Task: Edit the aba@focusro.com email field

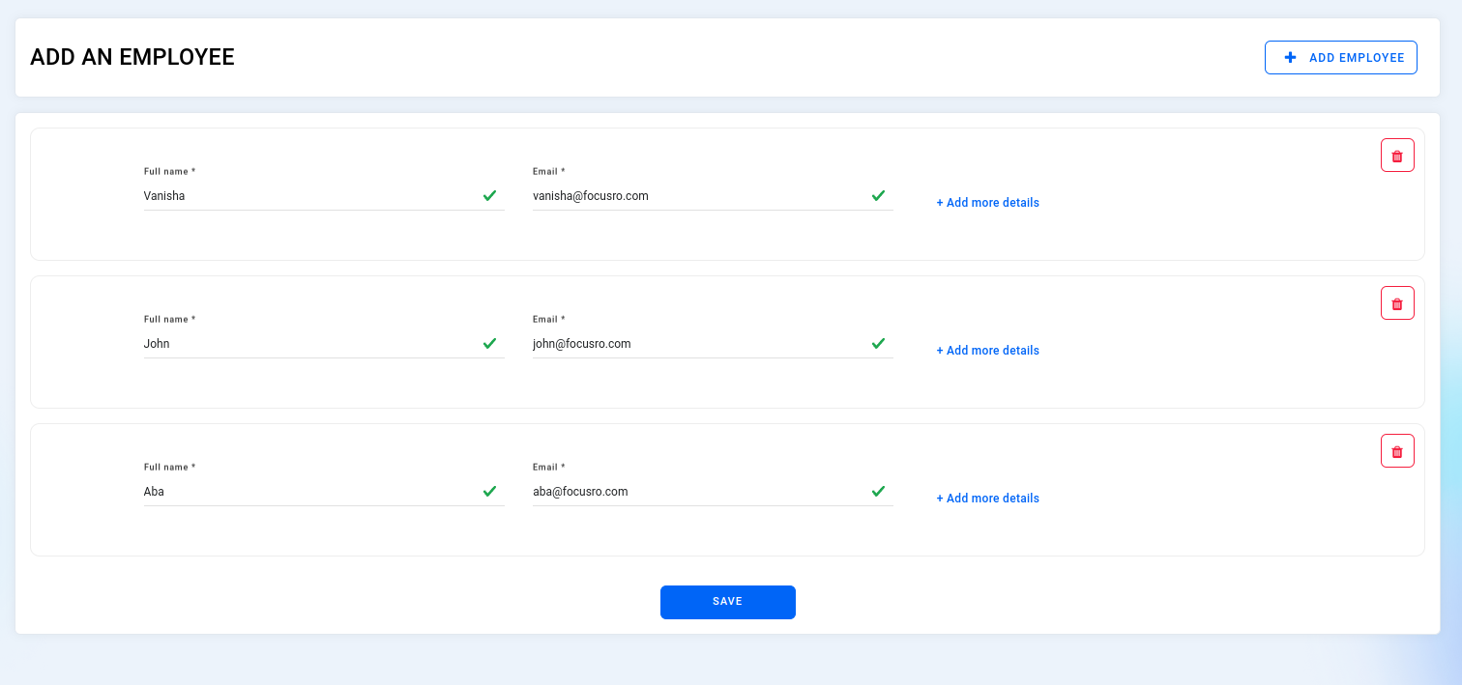Action: (696, 492)
